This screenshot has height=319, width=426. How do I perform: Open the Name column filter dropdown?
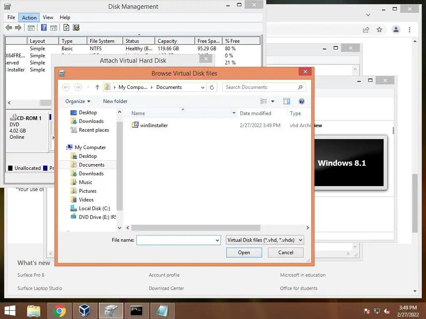click(234, 113)
